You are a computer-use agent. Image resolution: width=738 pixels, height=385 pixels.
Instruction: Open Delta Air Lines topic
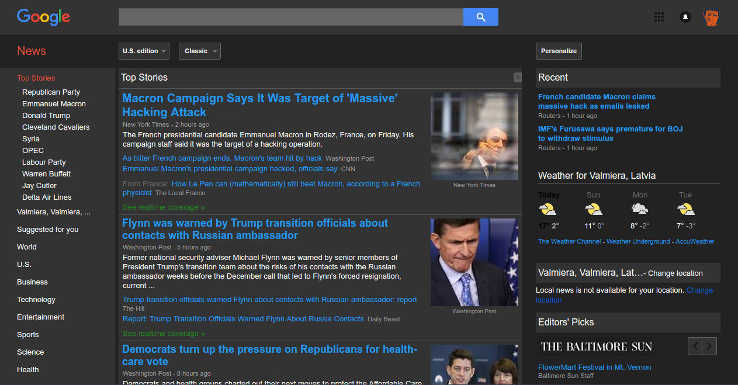pyautogui.click(x=47, y=197)
